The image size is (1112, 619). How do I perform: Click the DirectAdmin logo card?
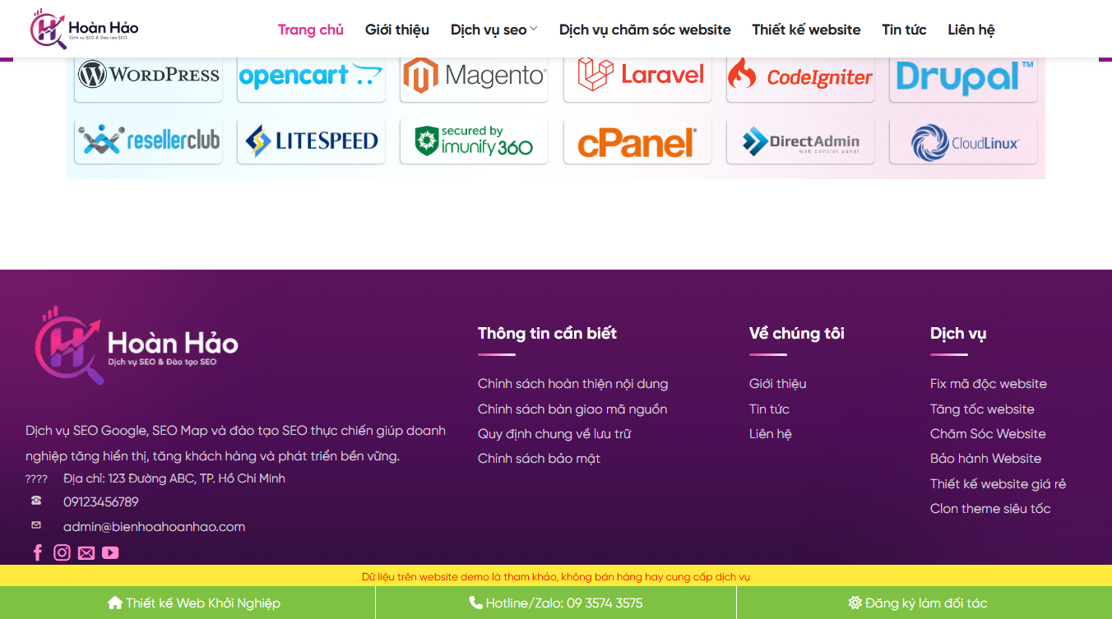pyautogui.click(x=800, y=141)
